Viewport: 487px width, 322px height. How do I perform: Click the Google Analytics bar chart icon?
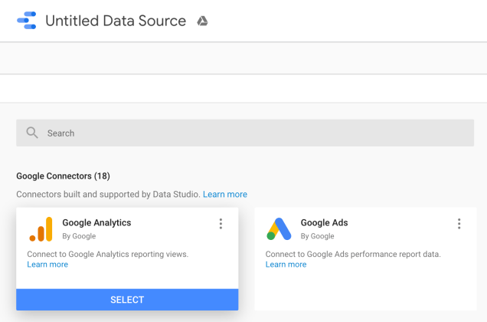41,229
